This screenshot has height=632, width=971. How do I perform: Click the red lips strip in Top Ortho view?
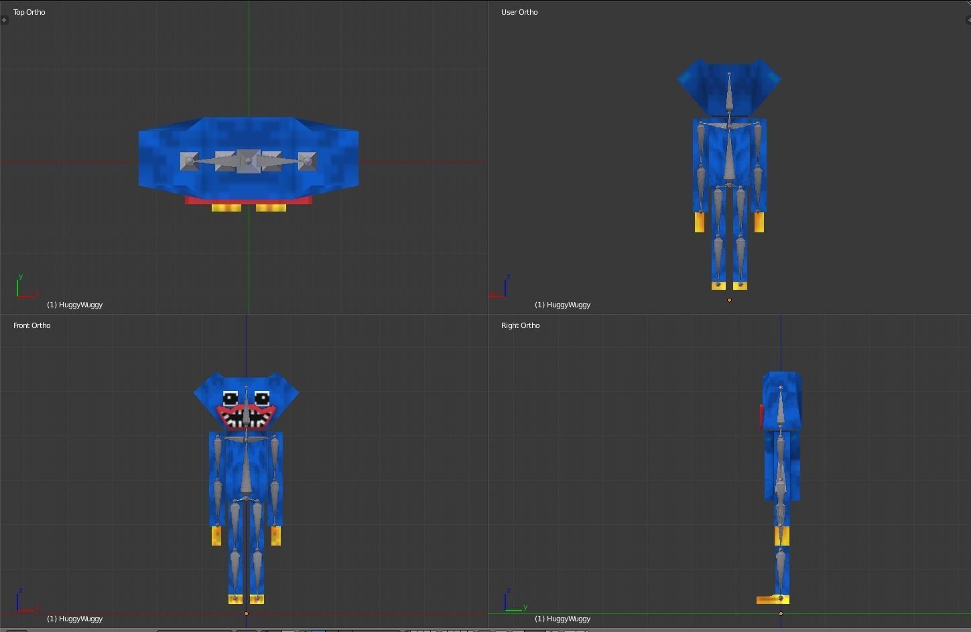pyautogui.click(x=249, y=200)
